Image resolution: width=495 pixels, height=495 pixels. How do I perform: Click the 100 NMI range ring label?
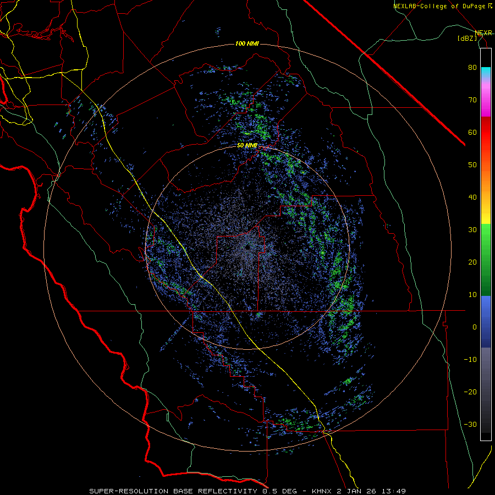tap(247, 43)
